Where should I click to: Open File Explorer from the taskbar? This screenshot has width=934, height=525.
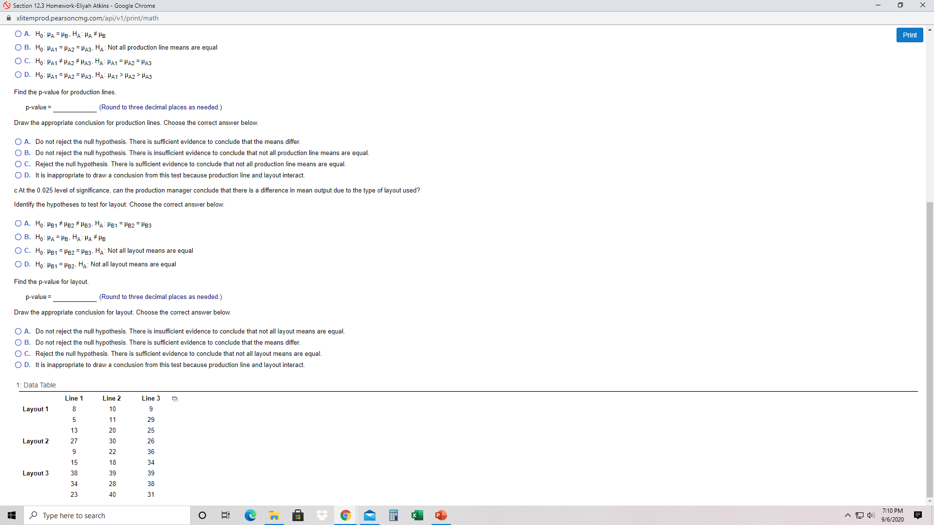coord(274,515)
